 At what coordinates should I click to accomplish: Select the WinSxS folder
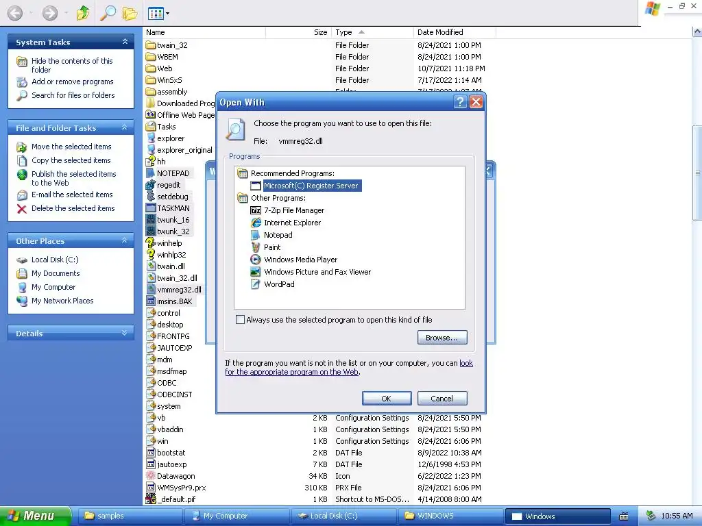tap(169, 80)
